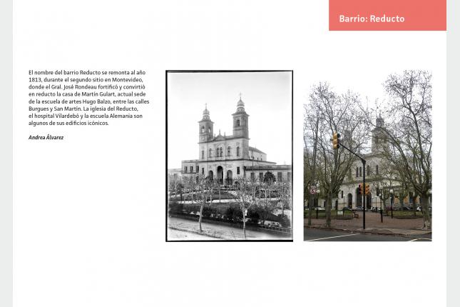Viewport: 460px width, 307px height.
Task: Click the line 'de la escuela de artes Hugo Balzo, entre las calles'
Action: coord(89,101)
